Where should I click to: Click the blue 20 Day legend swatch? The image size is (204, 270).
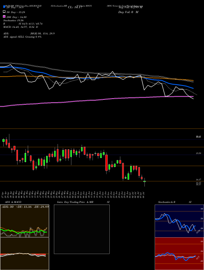tap(4, 7)
